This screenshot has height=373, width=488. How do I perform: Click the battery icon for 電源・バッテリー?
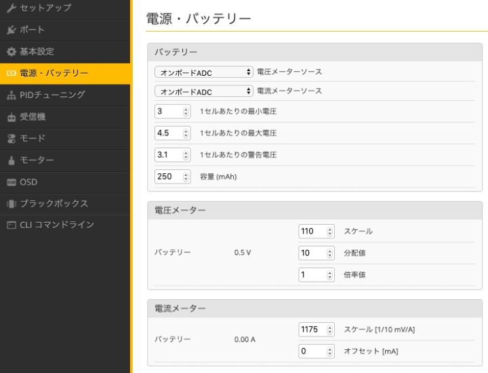(11, 73)
